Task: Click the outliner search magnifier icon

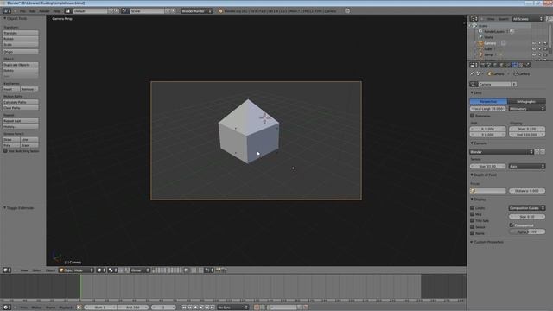Action: 550,19
